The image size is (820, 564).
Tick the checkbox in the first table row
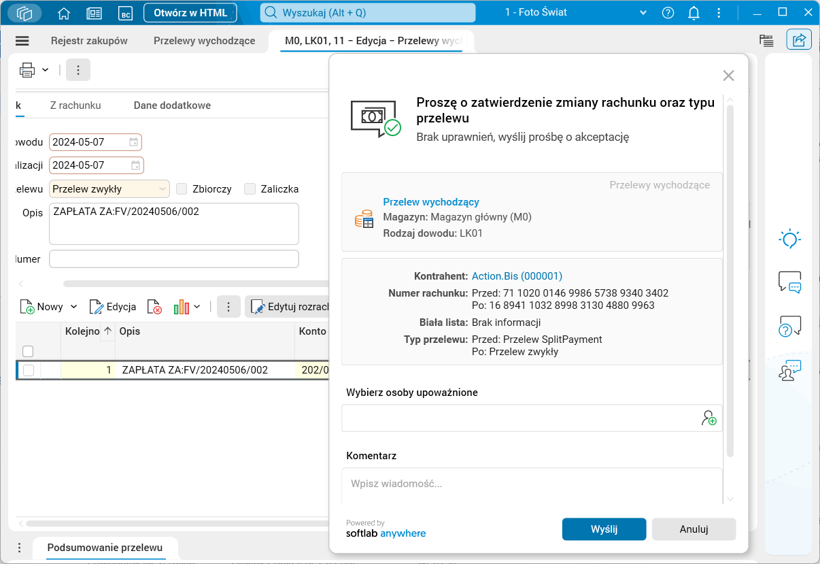(x=29, y=370)
